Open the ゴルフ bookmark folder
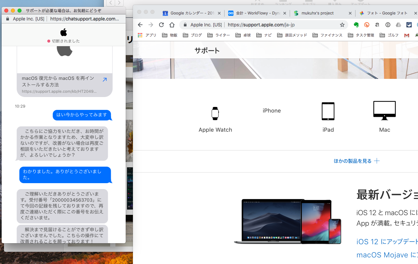The width and height of the screenshot is (418, 264). click(389, 35)
